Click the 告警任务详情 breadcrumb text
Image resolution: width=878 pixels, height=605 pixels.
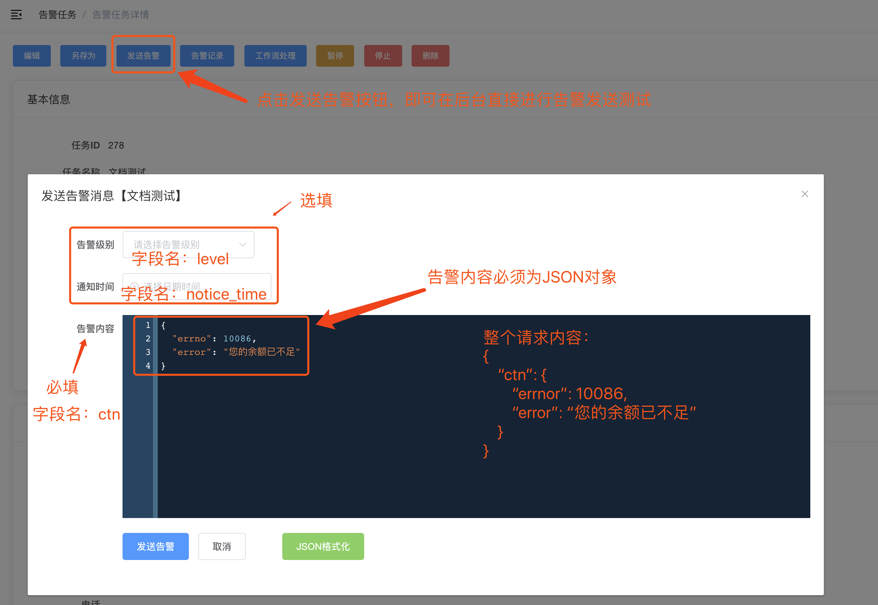tap(120, 15)
